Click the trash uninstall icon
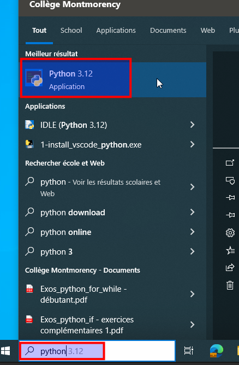The image size is (239, 365). tap(230, 285)
